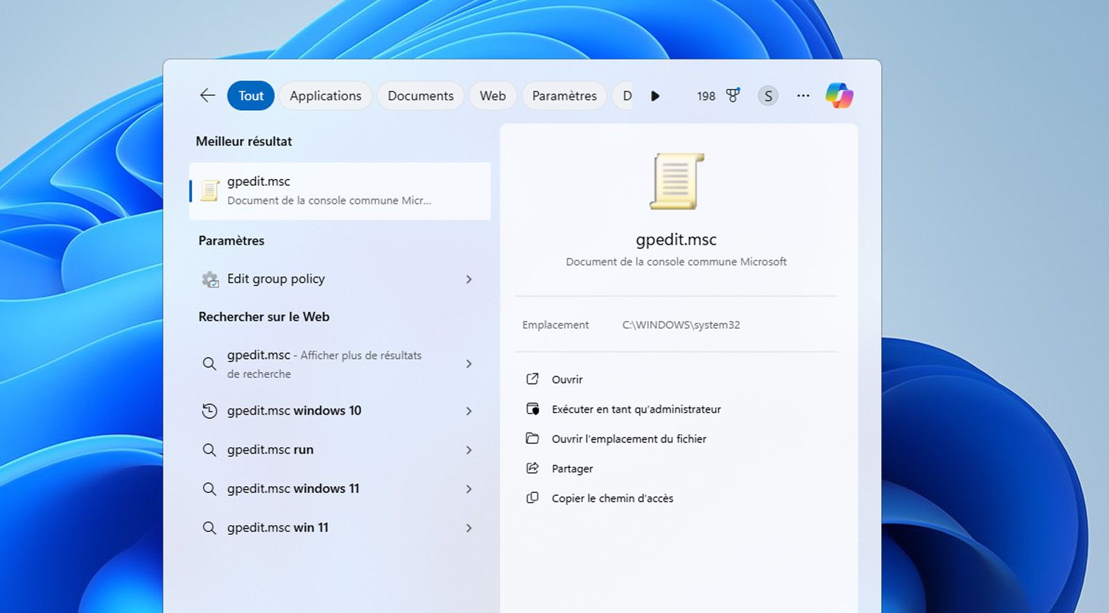Select the gpedit.msc windows 10 suggestion
Image resolution: width=1109 pixels, height=613 pixels.
[x=340, y=411]
